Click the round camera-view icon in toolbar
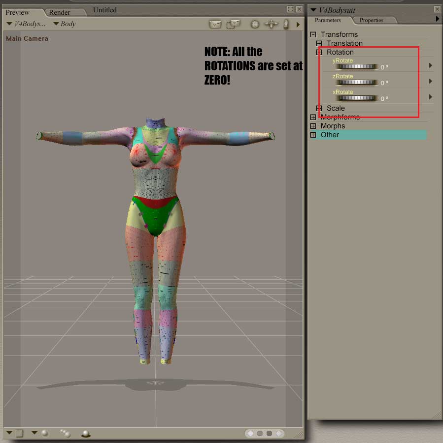The width and height of the screenshot is (443, 443). point(255,24)
